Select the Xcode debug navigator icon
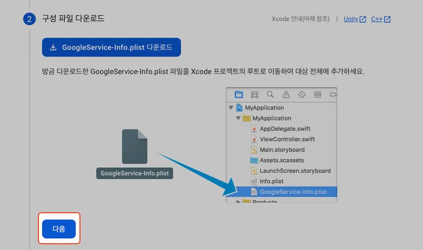423x250 pixels. pos(318,95)
